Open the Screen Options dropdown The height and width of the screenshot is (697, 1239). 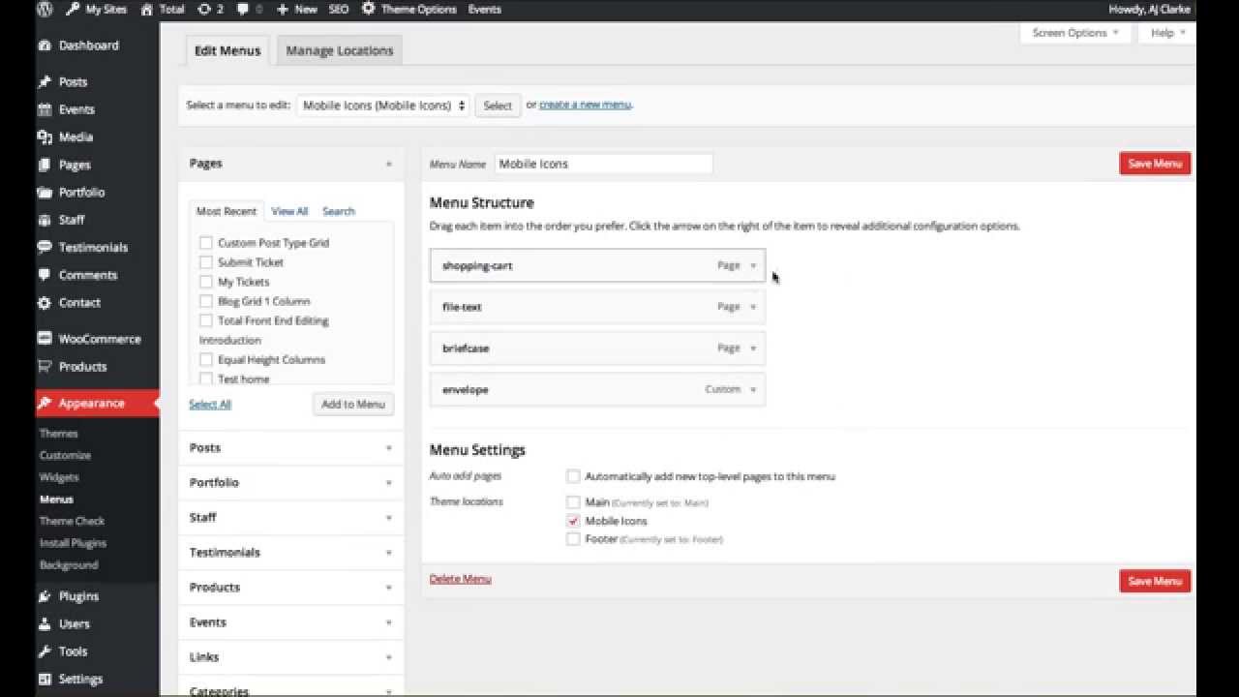[1074, 33]
